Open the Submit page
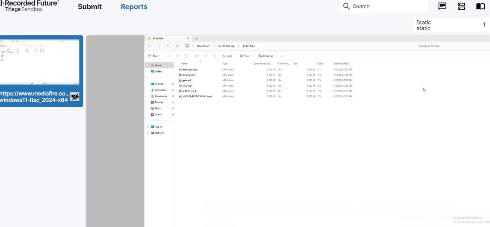This screenshot has height=227, width=490. click(x=90, y=7)
